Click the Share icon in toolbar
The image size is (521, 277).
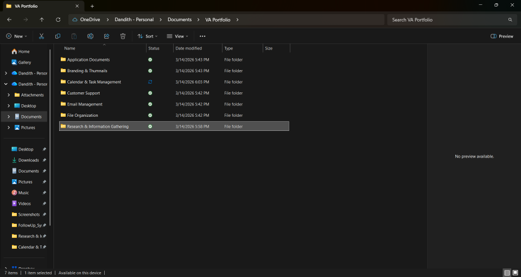click(x=107, y=36)
